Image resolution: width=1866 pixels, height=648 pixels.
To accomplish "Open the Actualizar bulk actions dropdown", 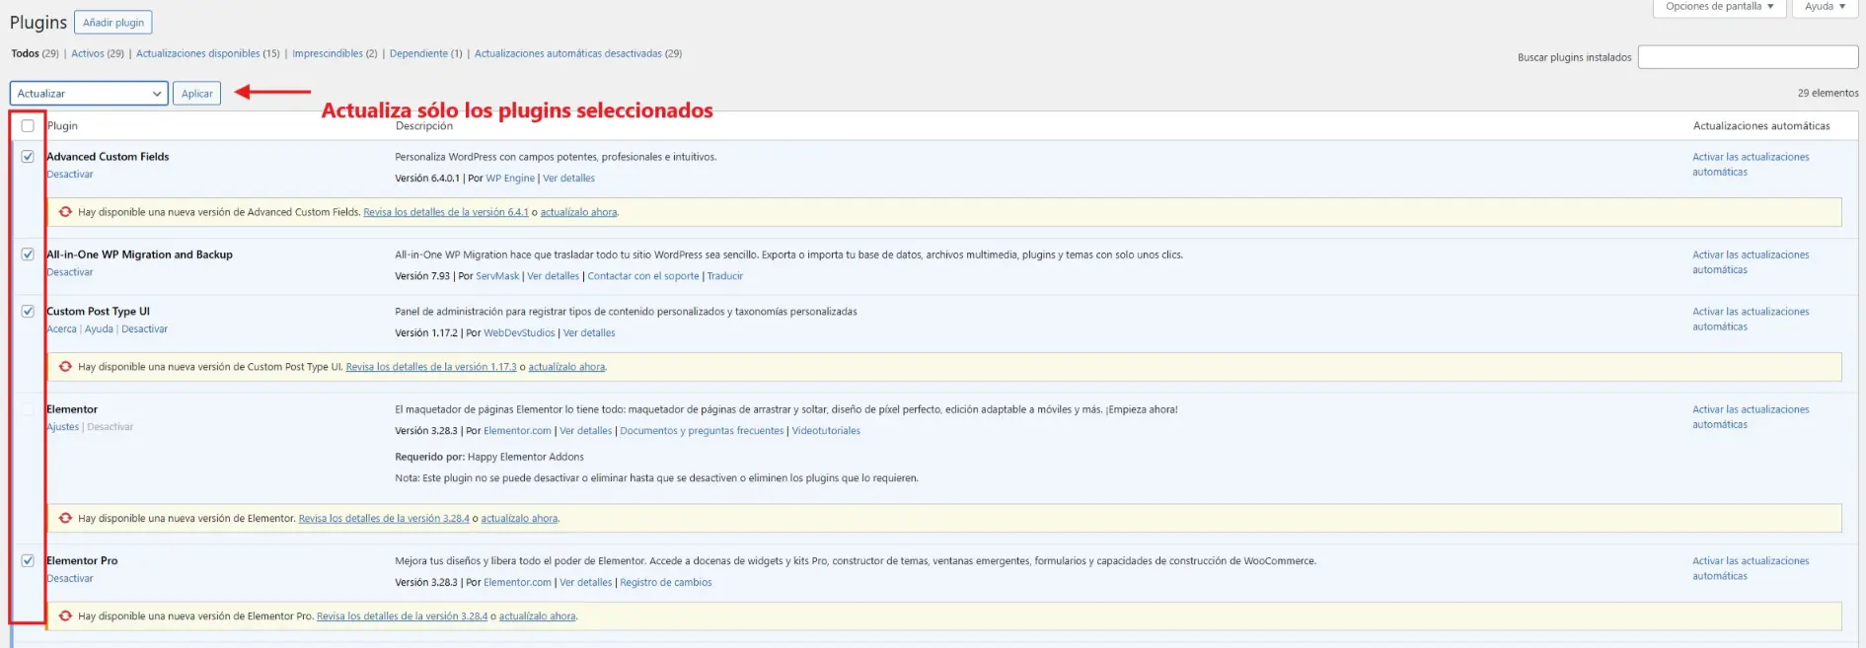I will click(89, 94).
